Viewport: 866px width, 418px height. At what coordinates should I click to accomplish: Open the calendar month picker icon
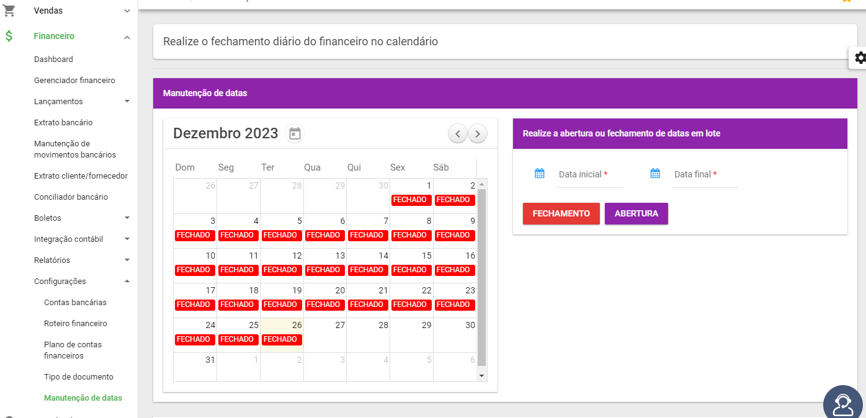tap(295, 133)
